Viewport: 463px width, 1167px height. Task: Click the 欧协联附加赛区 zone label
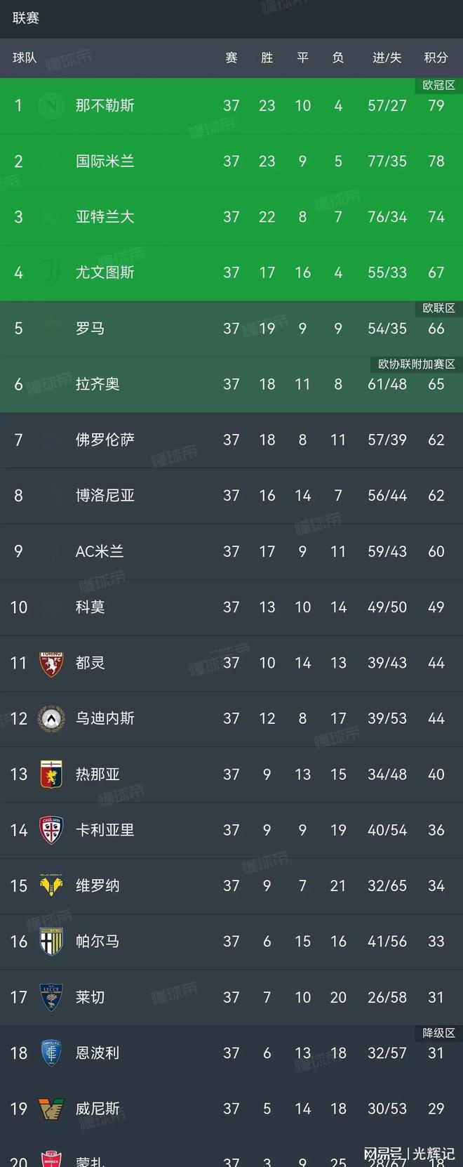point(417,364)
